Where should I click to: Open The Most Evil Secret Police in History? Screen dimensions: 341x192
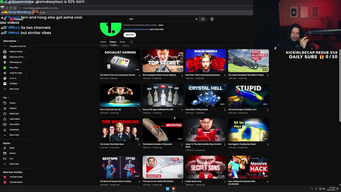pyautogui.click(x=116, y=181)
